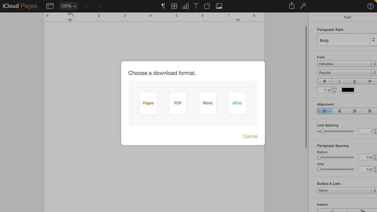Insert an image using the media icon
The width and height of the screenshot is (377, 212).
click(x=219, y=6)
